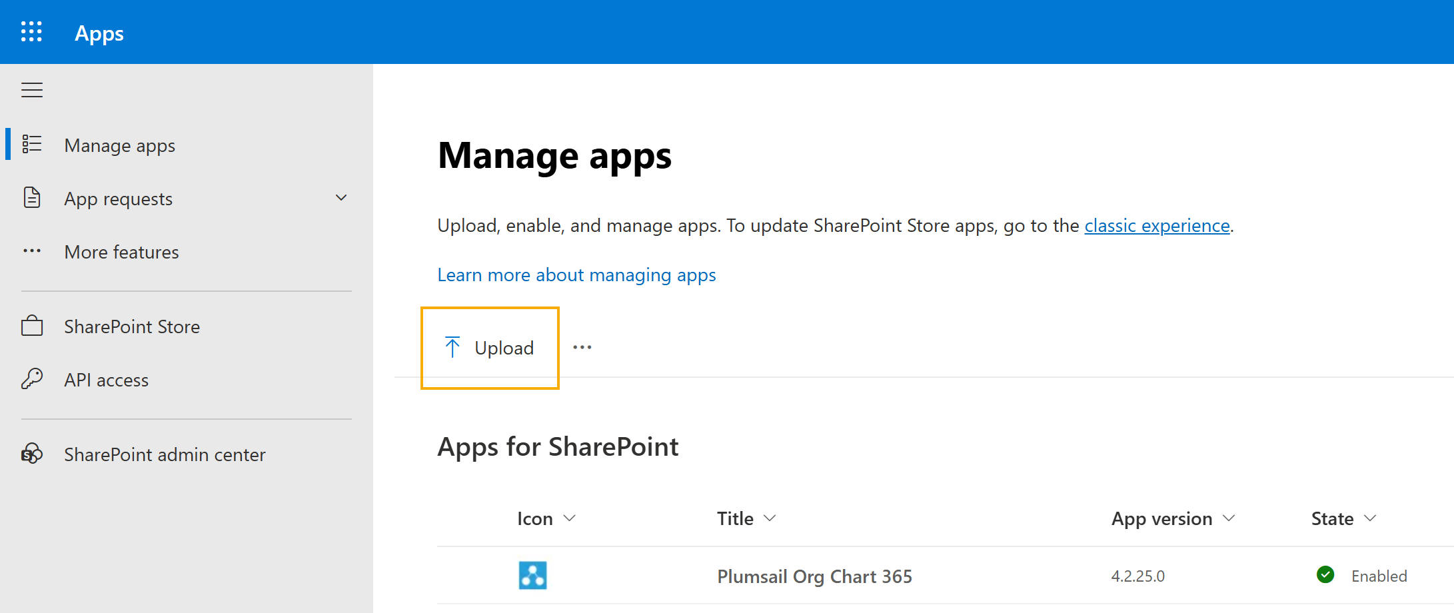Image resolution: width=1454 pixels, height=613 pixels.
Task: Open SharePoint Store via its bag icon
Action: click(x=31, y=326)
